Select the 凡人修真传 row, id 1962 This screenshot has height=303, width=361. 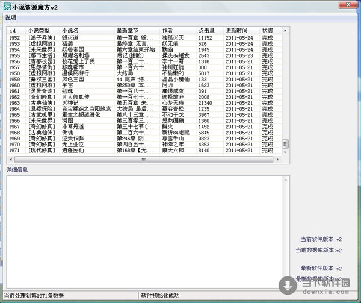point(75,97)
